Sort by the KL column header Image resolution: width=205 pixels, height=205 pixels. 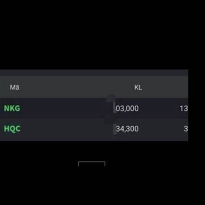[138, 87]
